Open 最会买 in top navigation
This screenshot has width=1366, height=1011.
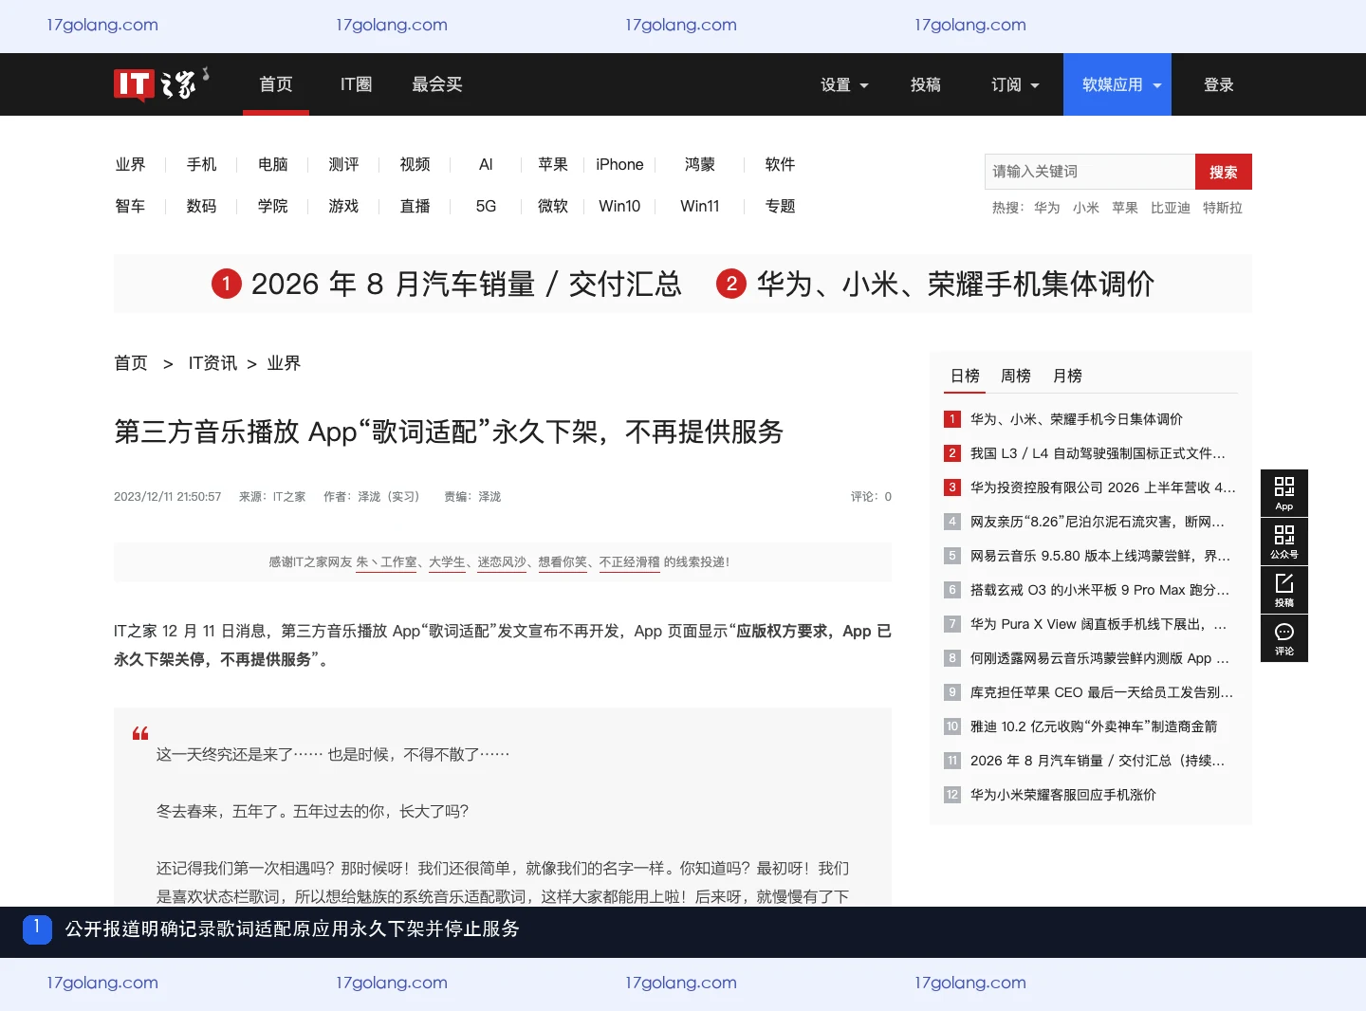437,84
